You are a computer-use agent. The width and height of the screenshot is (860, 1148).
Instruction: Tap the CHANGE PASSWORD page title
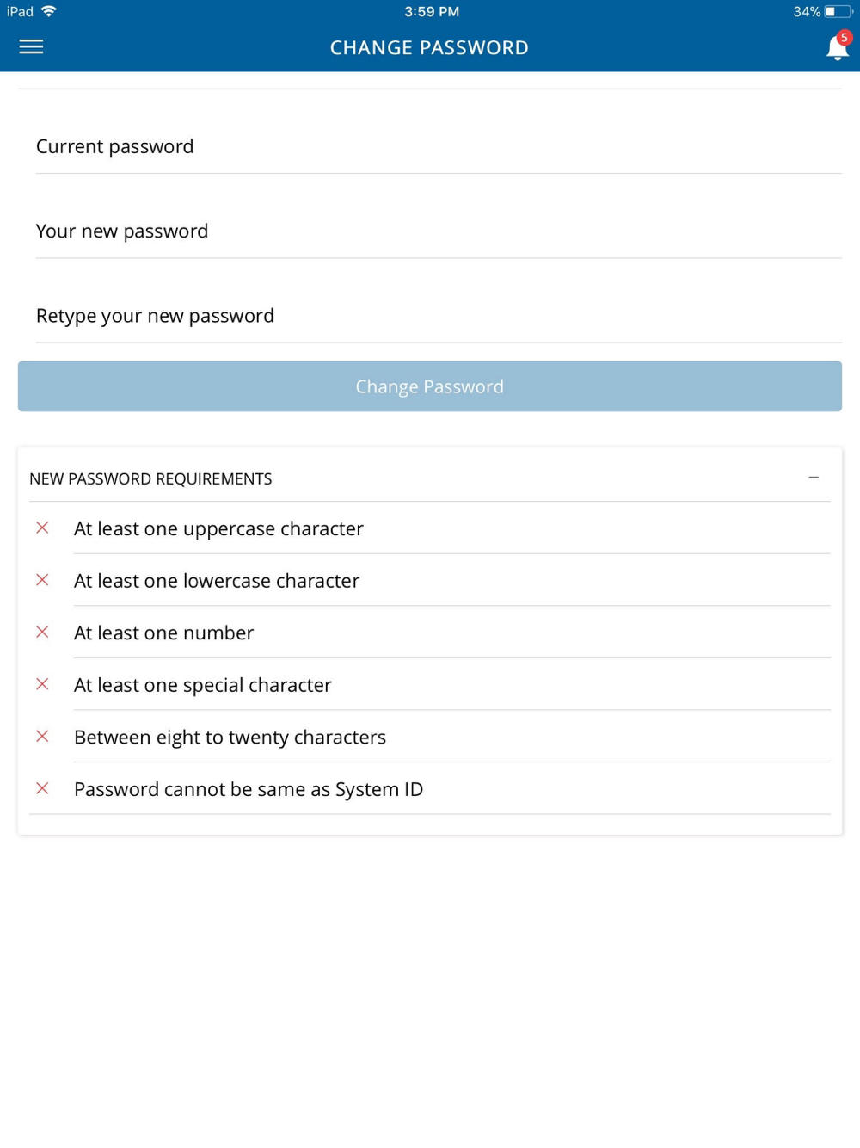pyautogui.click(x=429, y=48)
